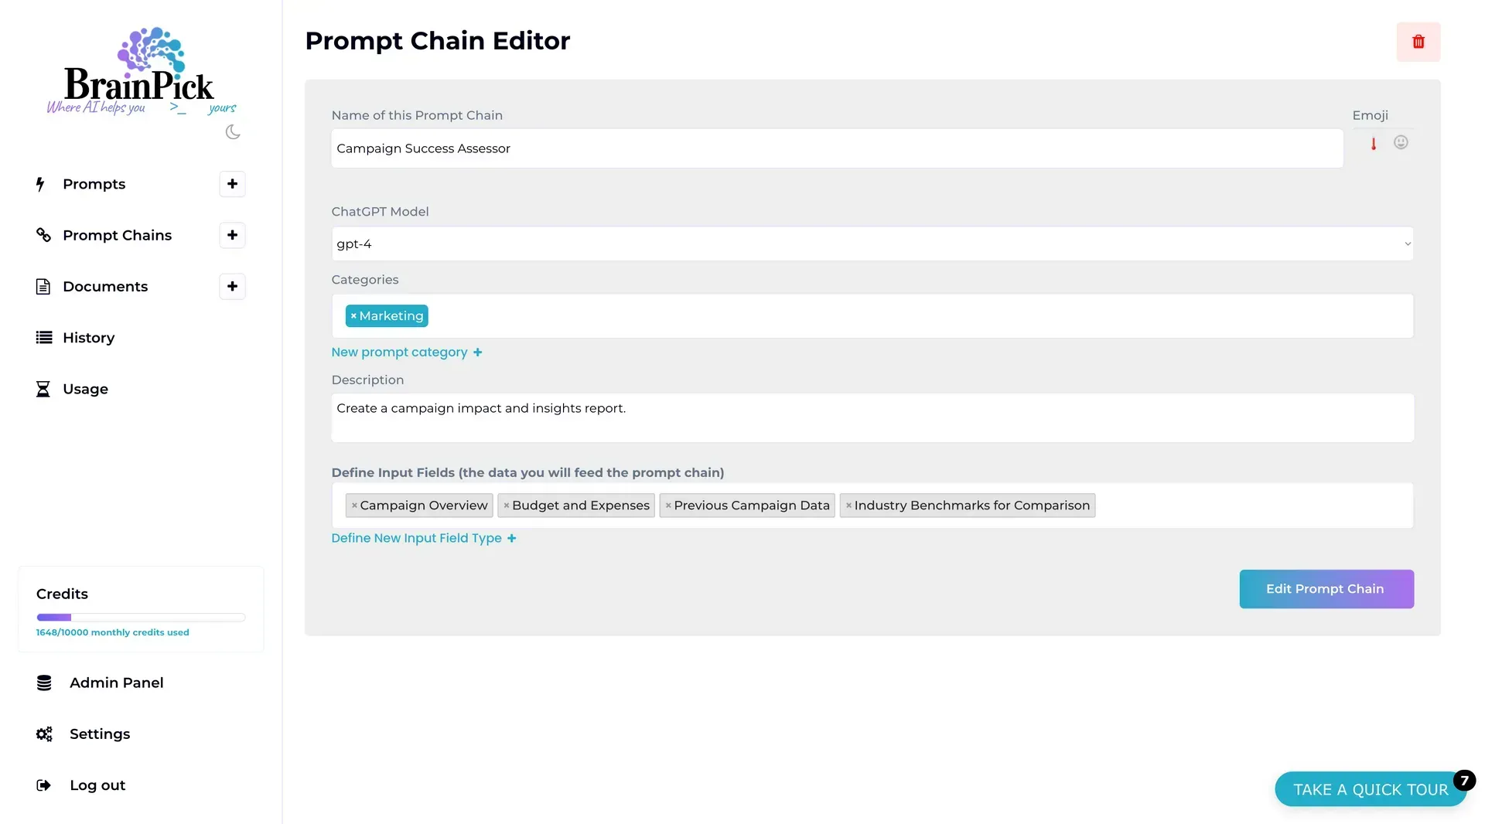This screenshot has width=1485, height=824.
Task: Add new prompt chain plus icon
Action: coord(232,235)
